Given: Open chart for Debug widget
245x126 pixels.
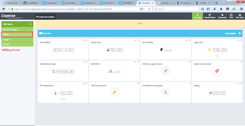Looking at the screenshot, I should click(x=238, y=84).
